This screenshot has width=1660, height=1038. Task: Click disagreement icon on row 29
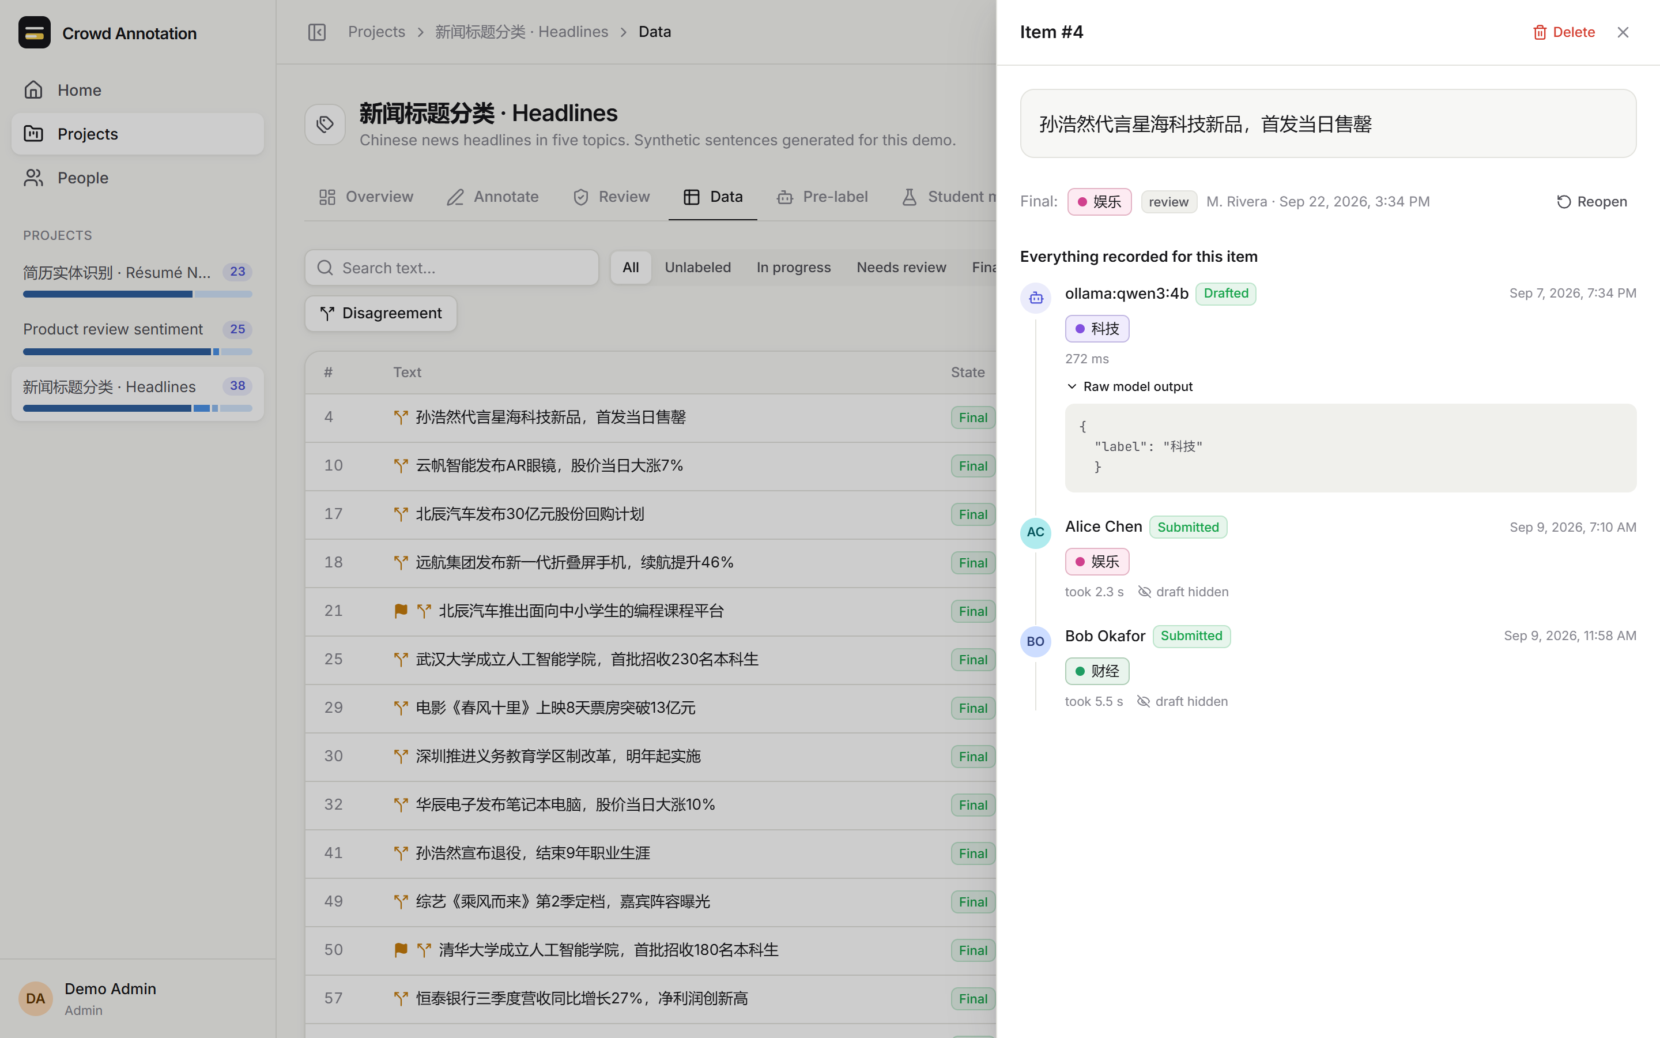tap(401, 708)
